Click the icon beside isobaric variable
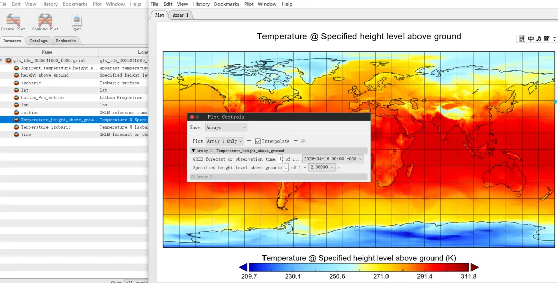The image size is (558, 283). coord(17,83)
